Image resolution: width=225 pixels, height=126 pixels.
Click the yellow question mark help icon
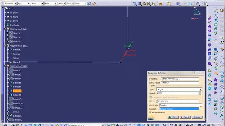coord(169,3)
